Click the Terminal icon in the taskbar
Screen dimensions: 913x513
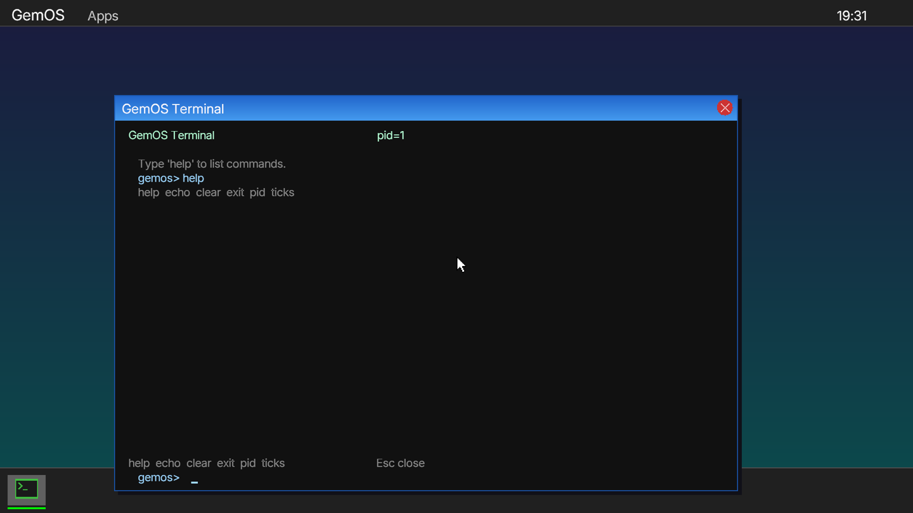coord(27,489)
